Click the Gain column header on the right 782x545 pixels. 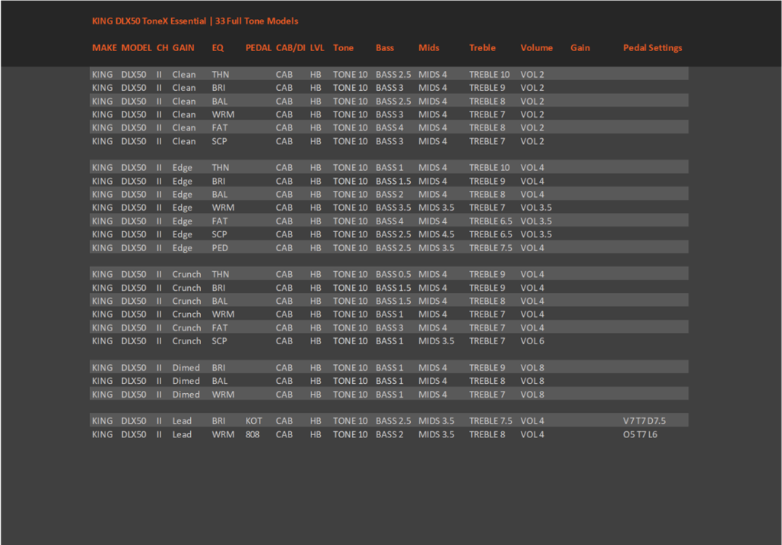580,48
